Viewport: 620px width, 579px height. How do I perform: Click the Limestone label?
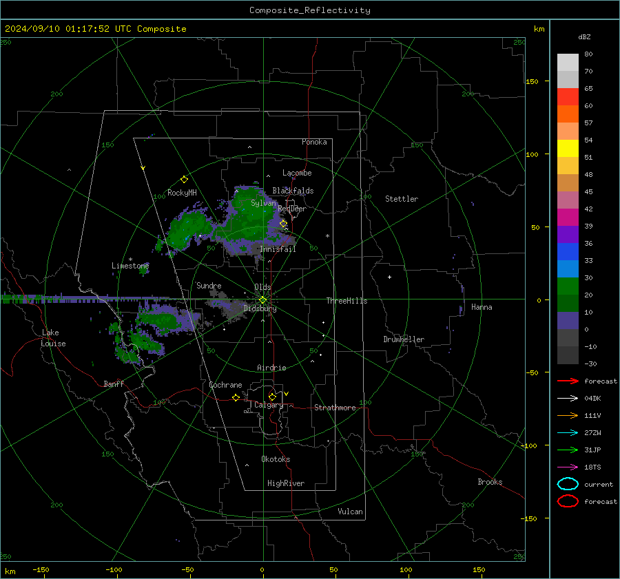click(130, 266)
